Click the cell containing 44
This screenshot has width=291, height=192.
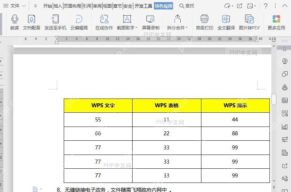[x=235, y=120]
